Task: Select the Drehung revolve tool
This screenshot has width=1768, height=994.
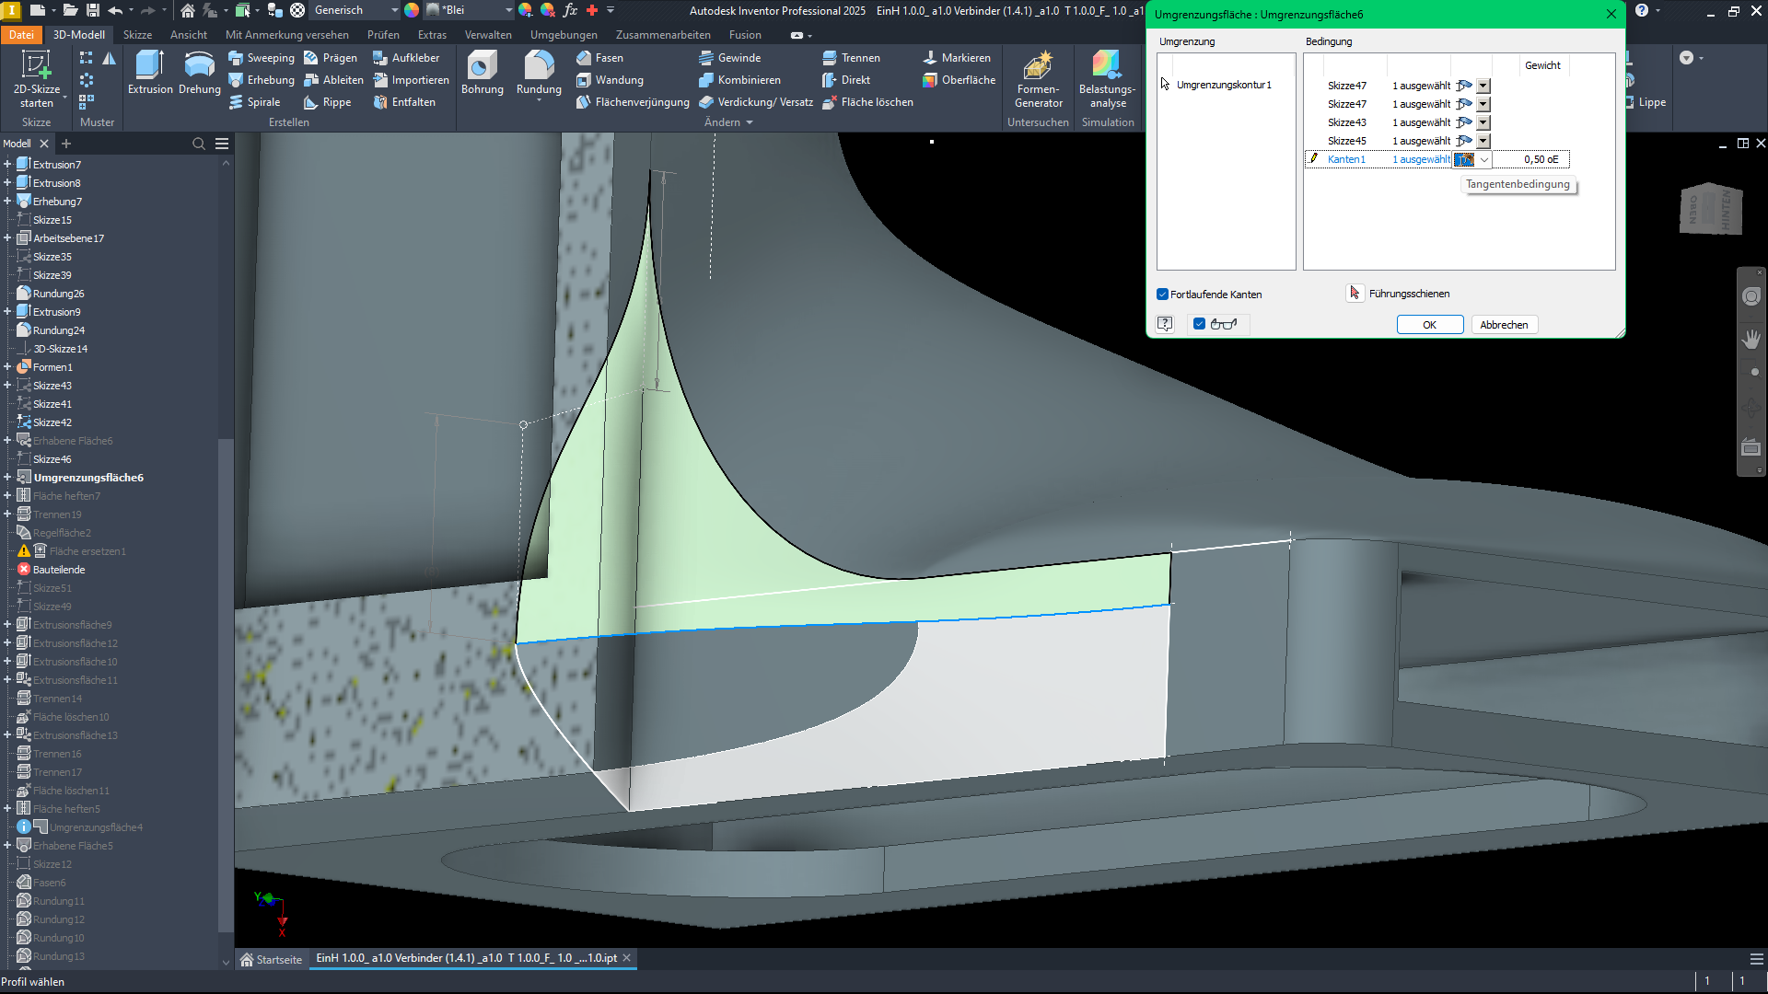Action: 199,74
